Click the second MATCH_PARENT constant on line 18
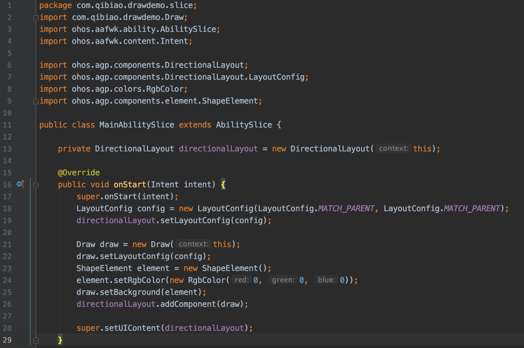 pyautogui.click(x=472, y=209)
